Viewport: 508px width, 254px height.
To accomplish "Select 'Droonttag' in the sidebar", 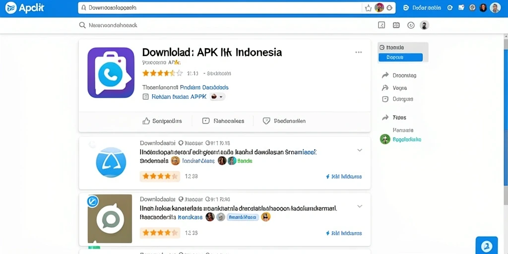I will 399,75.
